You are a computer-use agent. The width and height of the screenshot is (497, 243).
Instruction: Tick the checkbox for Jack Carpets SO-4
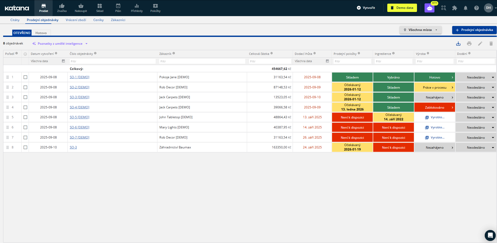coord(25,107)
